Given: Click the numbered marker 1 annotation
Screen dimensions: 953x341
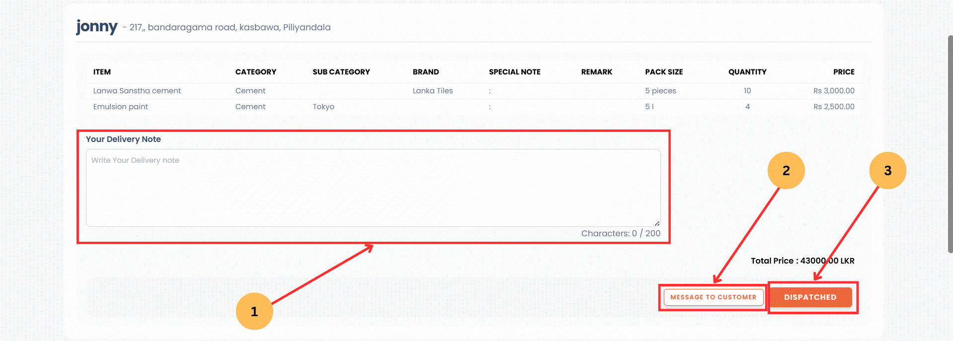Looking at the screenshot, I should 255,311.
